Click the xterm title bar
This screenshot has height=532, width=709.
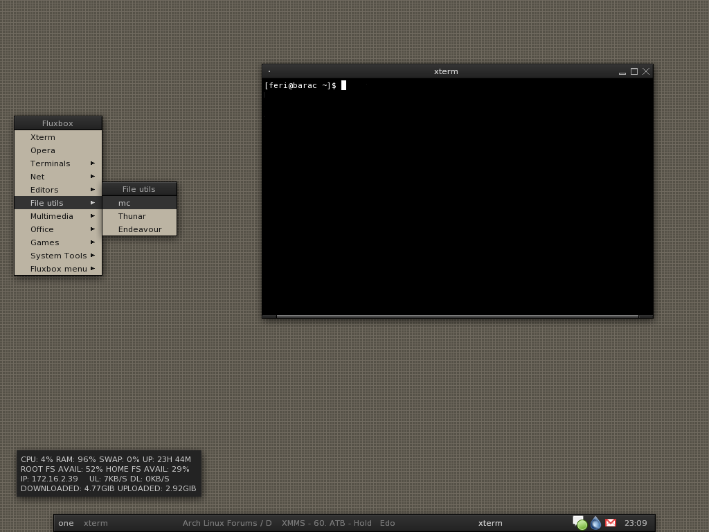pos(446,71)
